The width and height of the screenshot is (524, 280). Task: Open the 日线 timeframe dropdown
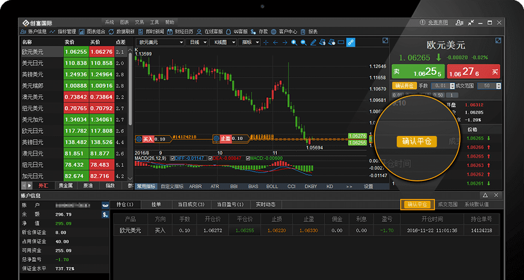click(x=197, y=42)
